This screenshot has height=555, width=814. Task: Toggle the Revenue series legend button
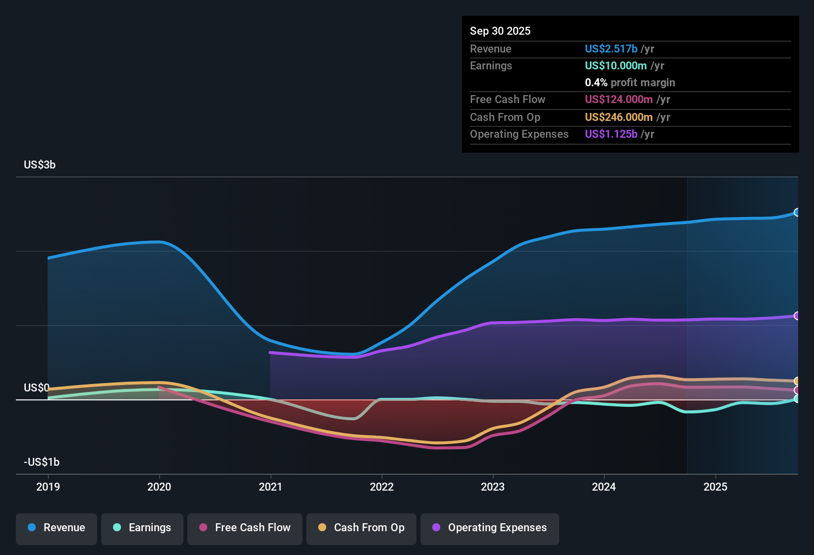point(57,528)
